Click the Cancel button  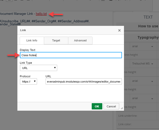[111, 106]
